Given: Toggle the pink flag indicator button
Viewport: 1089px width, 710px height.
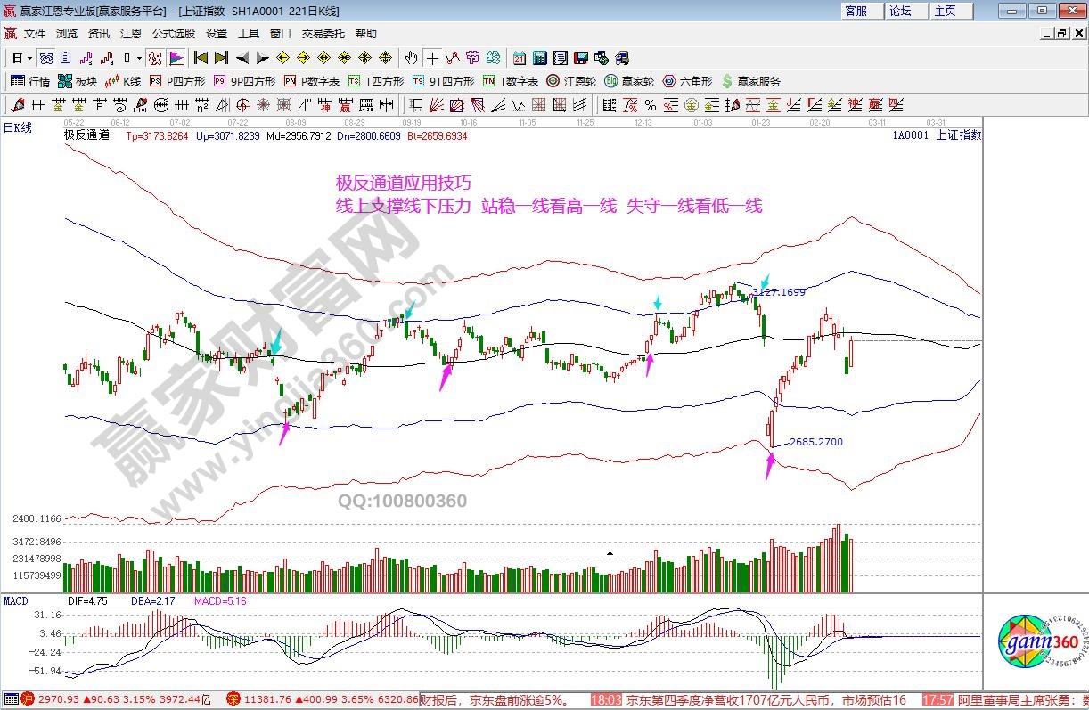Looking at the screenshot, I should [x=176, y=58].
